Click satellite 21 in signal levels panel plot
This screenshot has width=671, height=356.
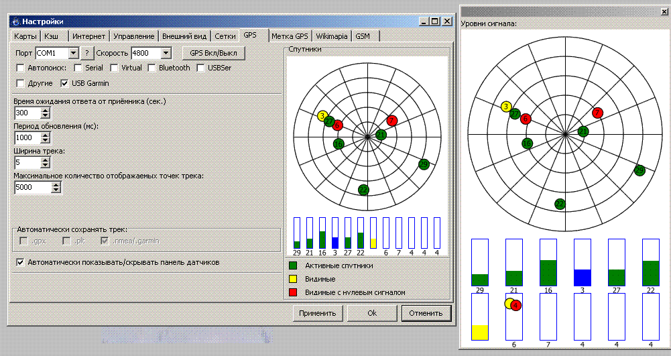(x=583, y=131)
